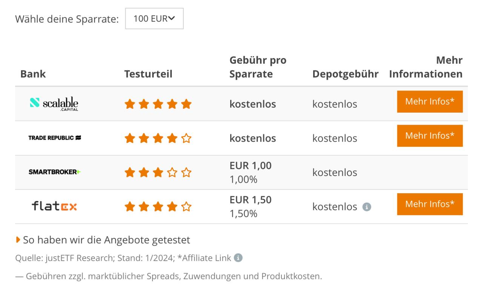
Task: Click info icon beside Affiliate Link note
Action: (238, 258)
